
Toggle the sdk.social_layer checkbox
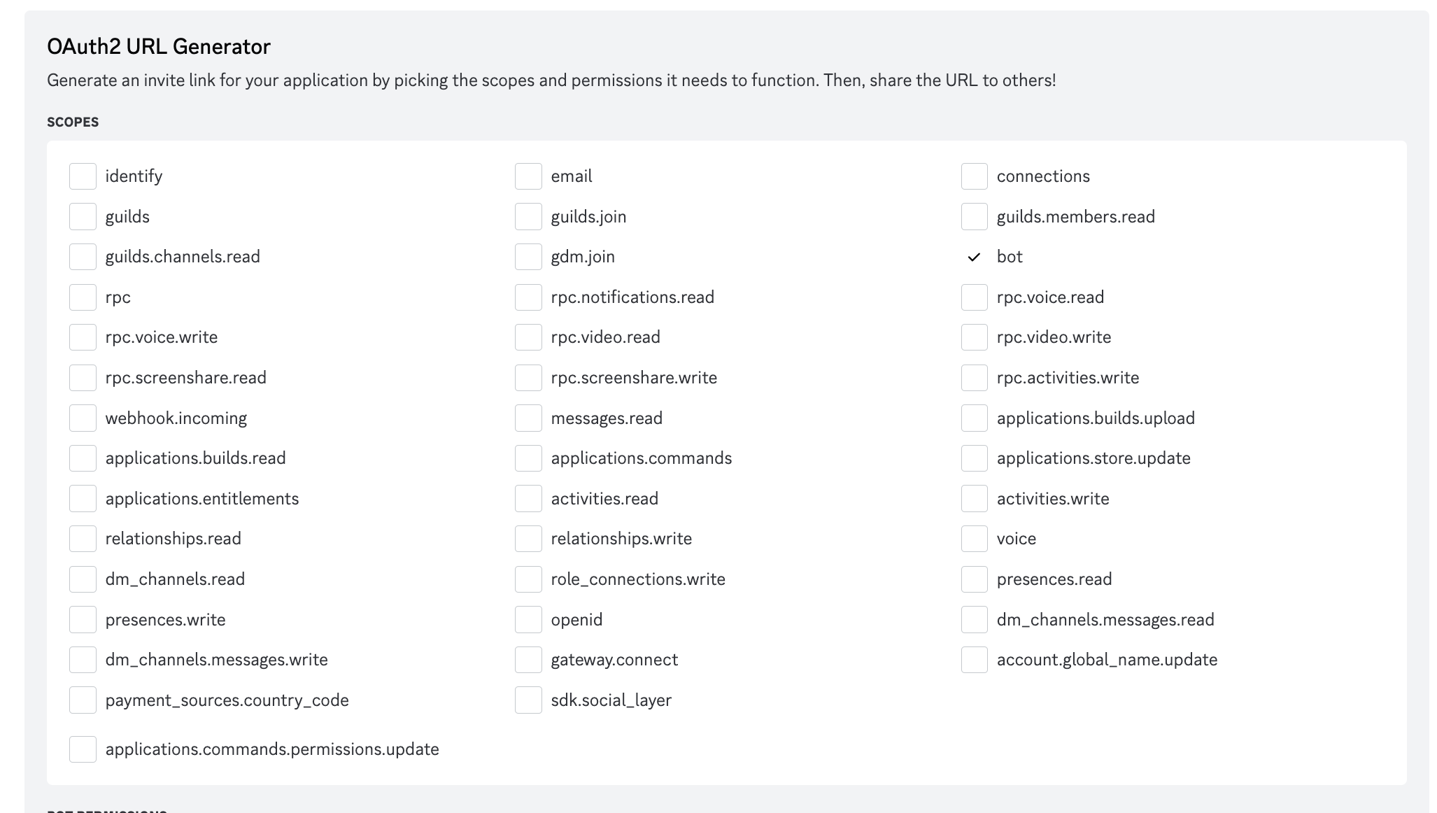[528, 700]
